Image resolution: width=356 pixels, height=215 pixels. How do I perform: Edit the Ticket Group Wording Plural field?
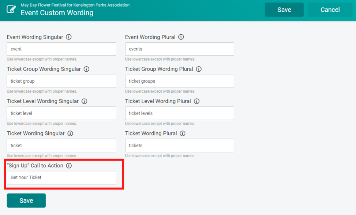pyautogui.click(x=179, y=81)
